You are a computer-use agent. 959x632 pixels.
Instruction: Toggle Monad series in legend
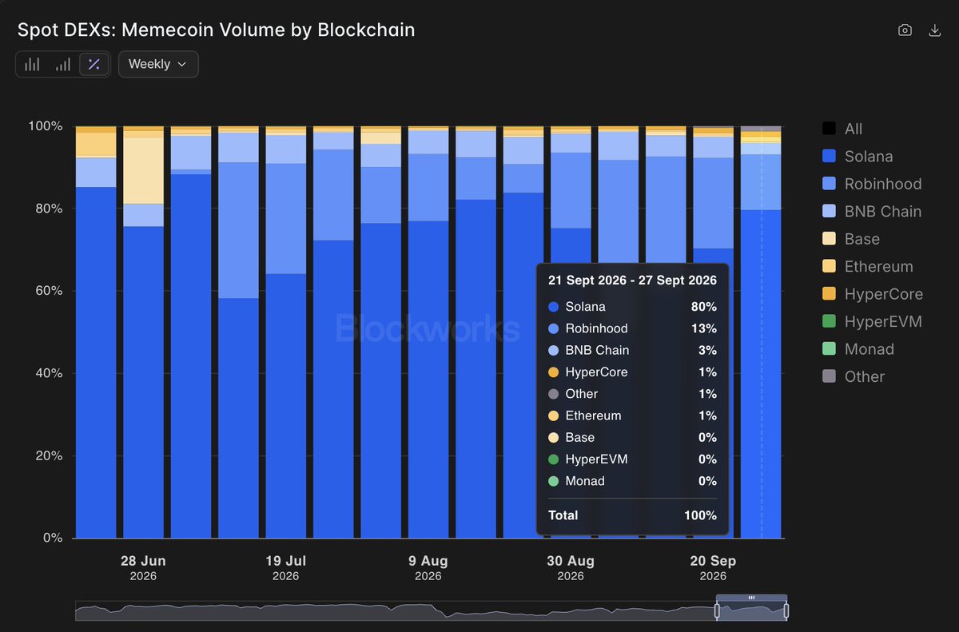click(x=858, y=349)
